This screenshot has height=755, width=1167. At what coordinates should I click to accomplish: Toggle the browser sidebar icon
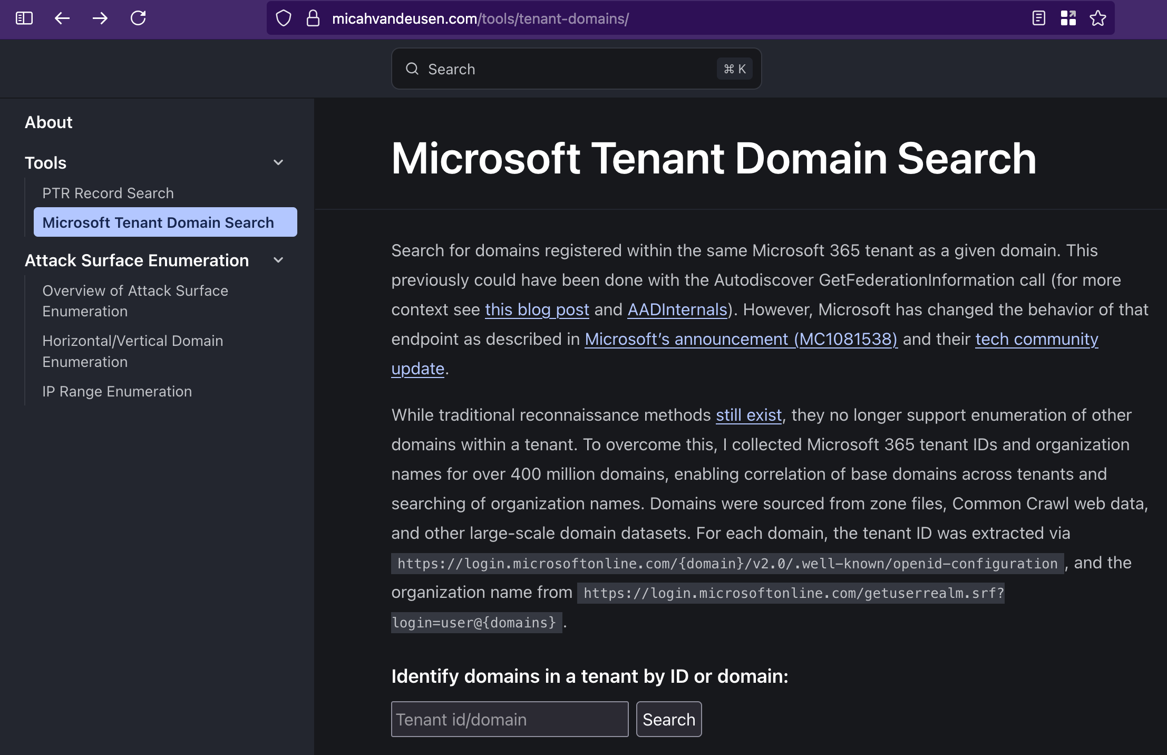24,18
